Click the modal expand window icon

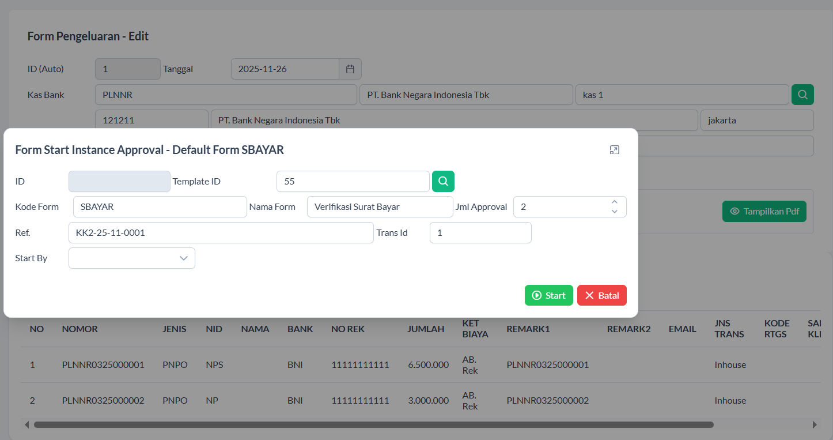pyautogui.click(x=614, y=150)
